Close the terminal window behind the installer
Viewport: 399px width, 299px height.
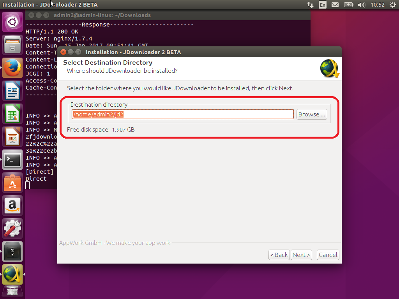pos(31,15)
